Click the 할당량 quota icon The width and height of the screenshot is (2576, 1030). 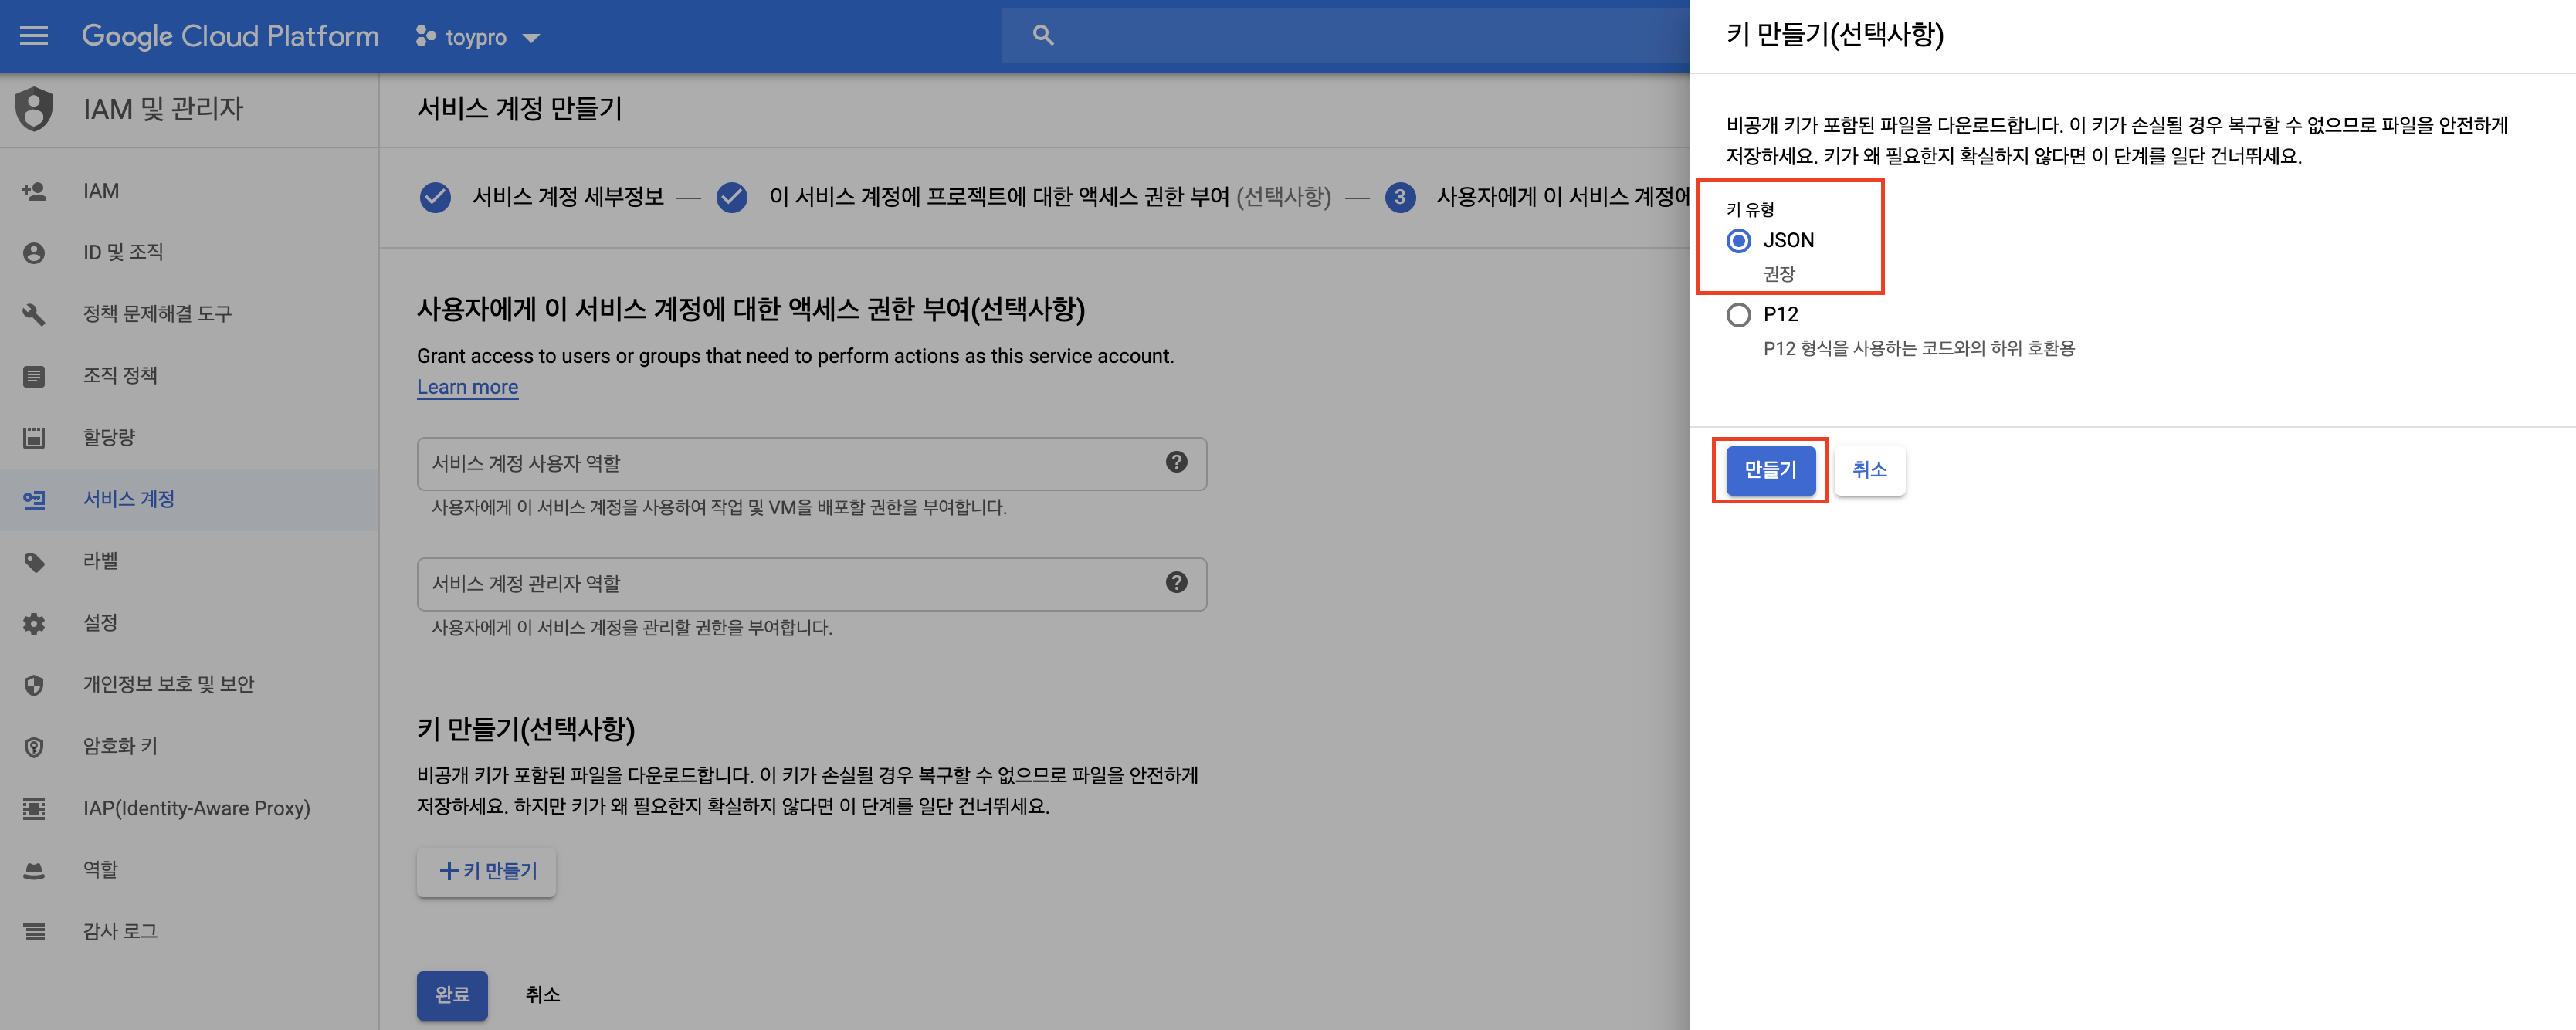click(34, 438)
